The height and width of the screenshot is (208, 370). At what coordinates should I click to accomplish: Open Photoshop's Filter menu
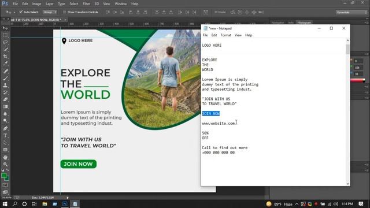pos(86,4)
